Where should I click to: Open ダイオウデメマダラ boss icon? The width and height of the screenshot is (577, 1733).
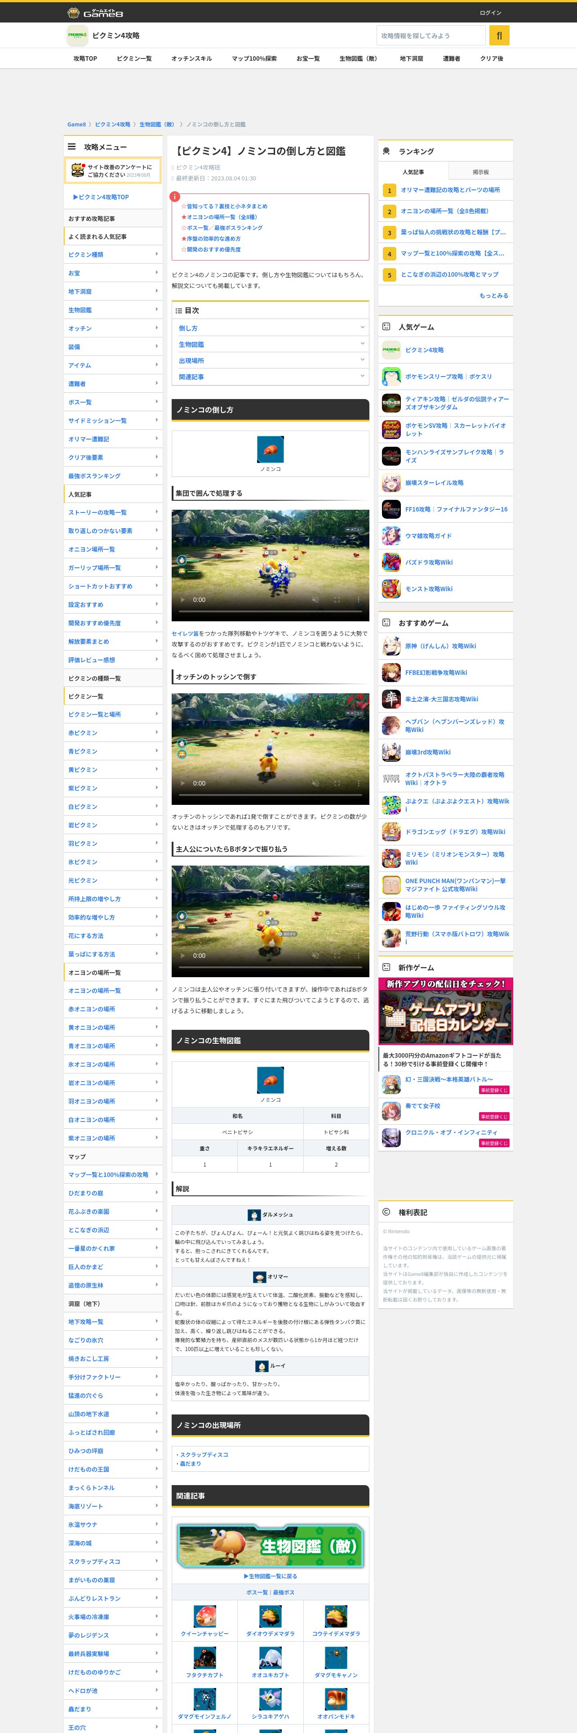coord(270,1616)
